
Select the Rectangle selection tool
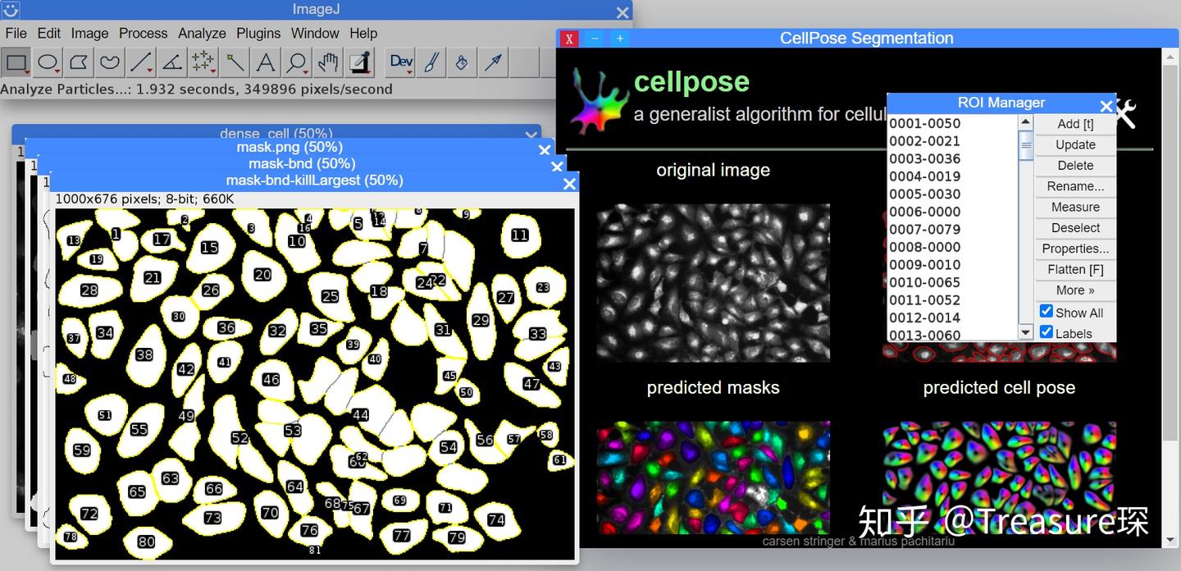click(x=18, y=62)
